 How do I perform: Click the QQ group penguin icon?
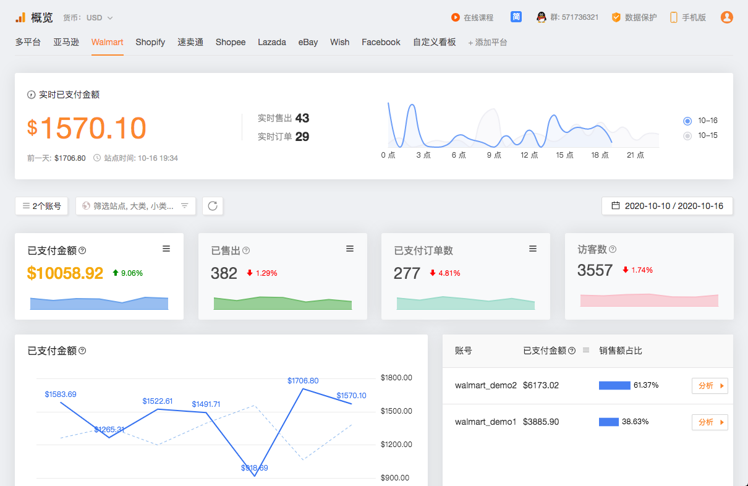pyautogui.click(x=541, y=17)
